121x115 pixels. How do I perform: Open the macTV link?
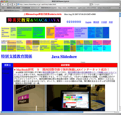point(104,48)
